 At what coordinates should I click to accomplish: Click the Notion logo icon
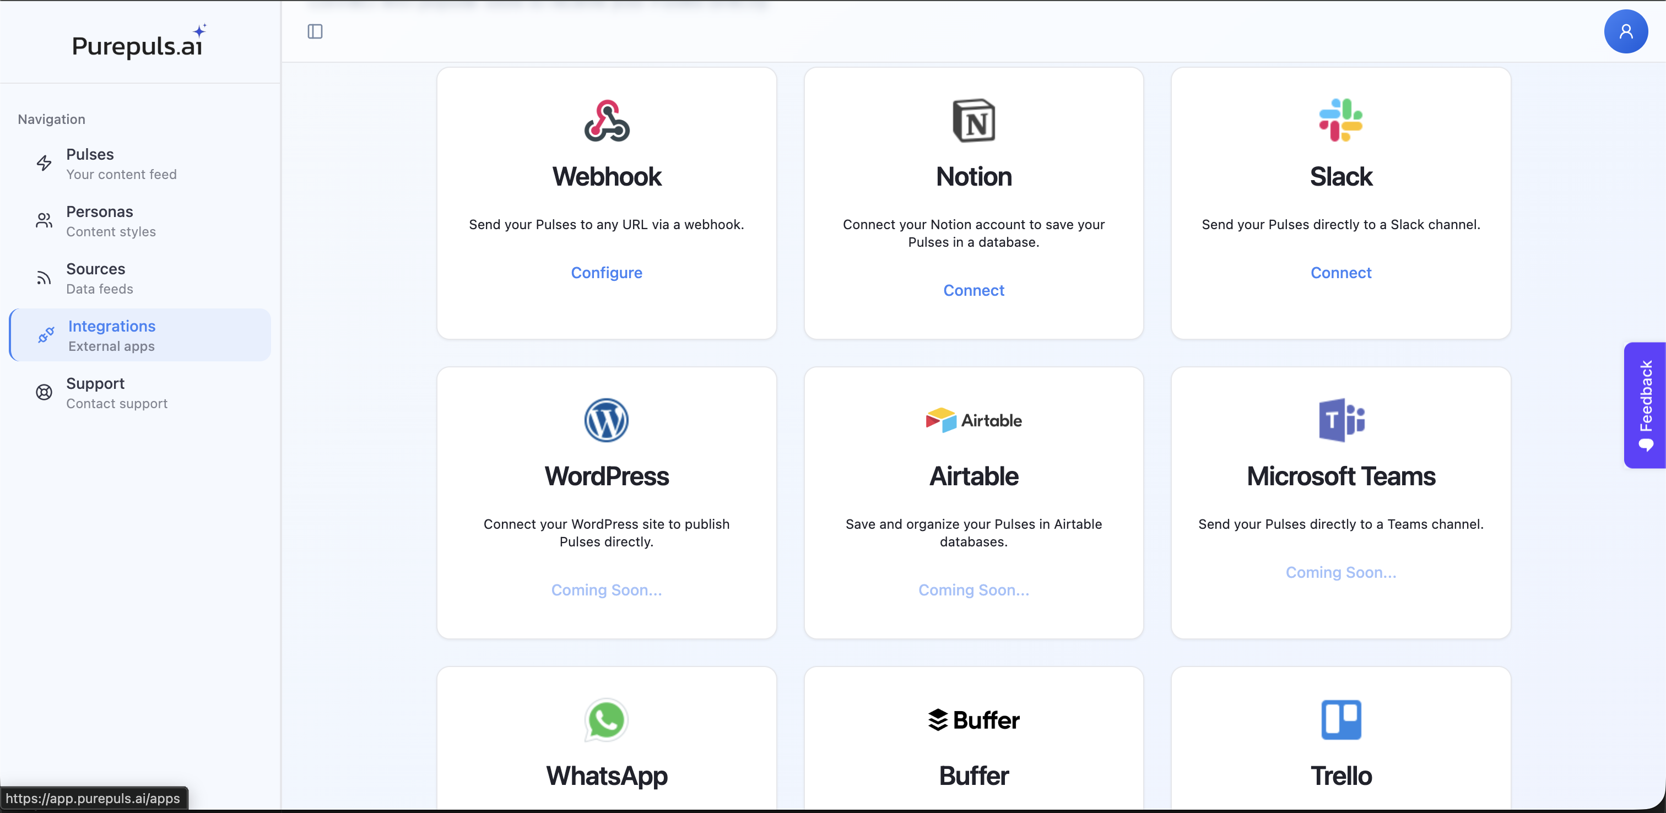973,120
